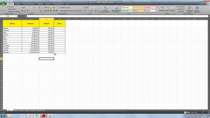210x118 pixels.
Task: Click the Insert Function fx button
Action: (25, 16)
